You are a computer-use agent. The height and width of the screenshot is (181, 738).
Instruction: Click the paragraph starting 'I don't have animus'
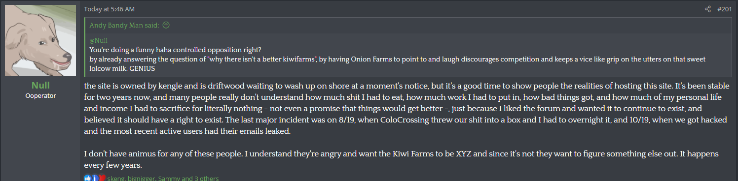(402, 159)
